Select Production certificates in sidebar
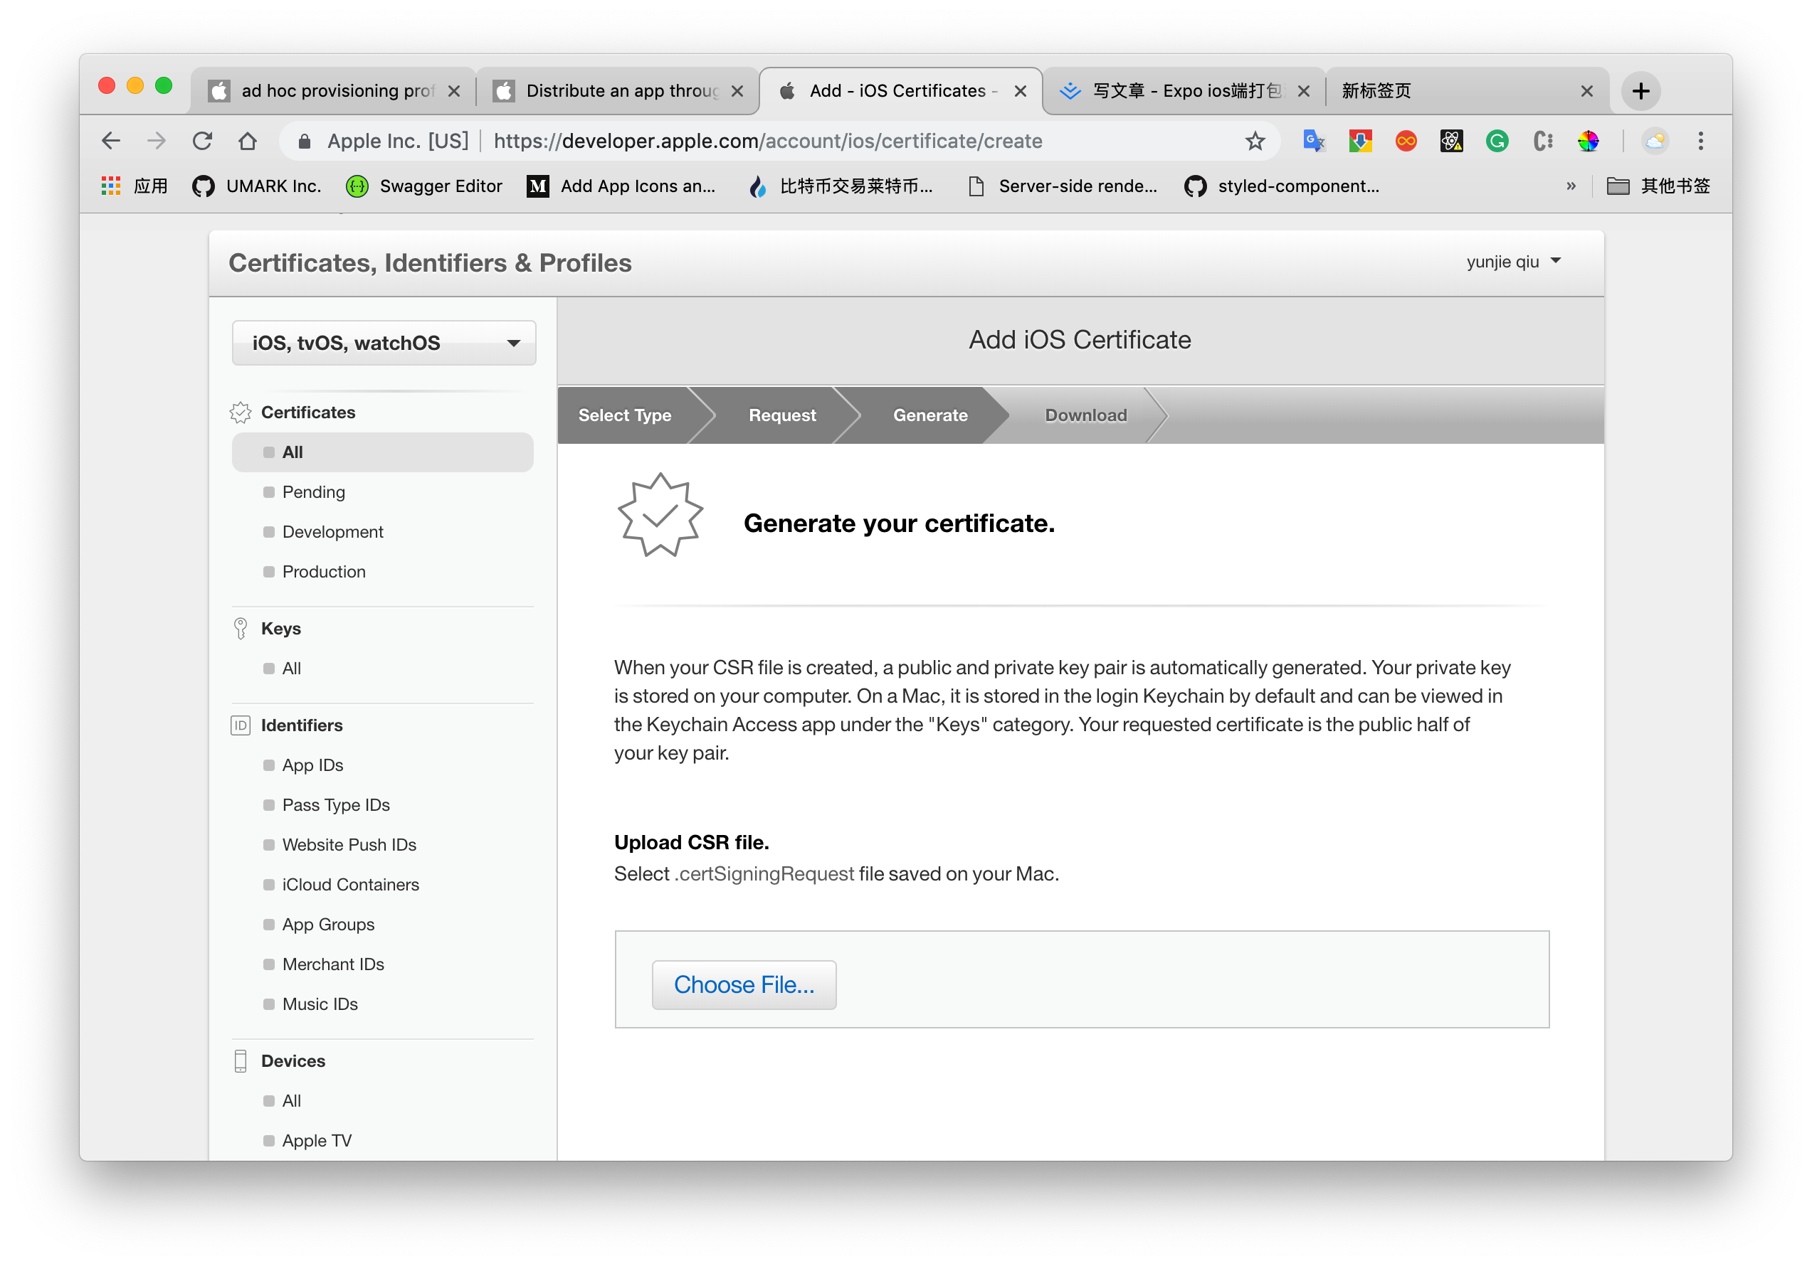Viewport: 1812px width, 1266px height. pos(324,572)
